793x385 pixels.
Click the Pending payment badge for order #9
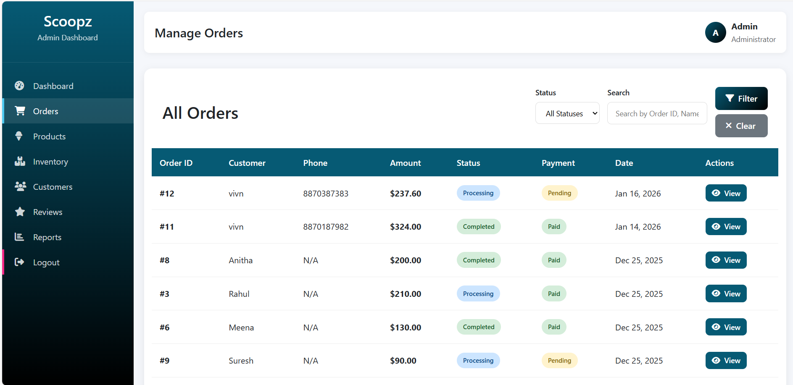[559, 360]
